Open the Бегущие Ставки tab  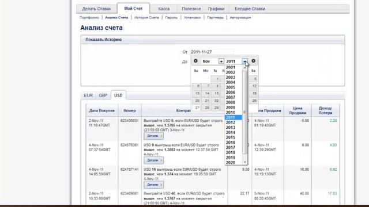pyautogui.click(x=250, y=9)
